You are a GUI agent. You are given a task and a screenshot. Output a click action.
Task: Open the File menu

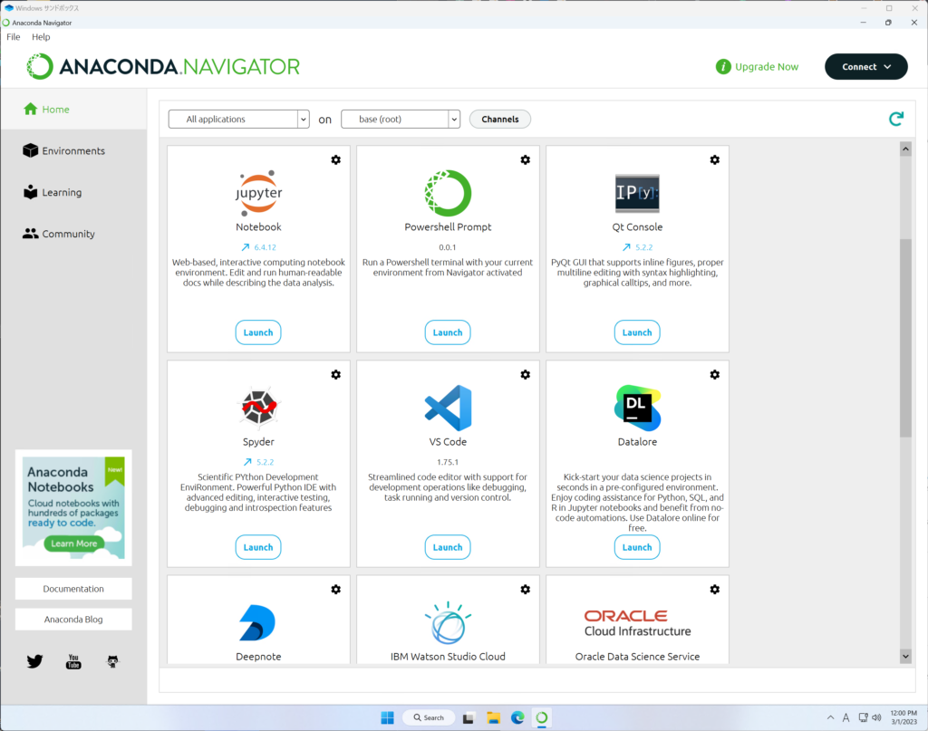(x=14, y=37)
